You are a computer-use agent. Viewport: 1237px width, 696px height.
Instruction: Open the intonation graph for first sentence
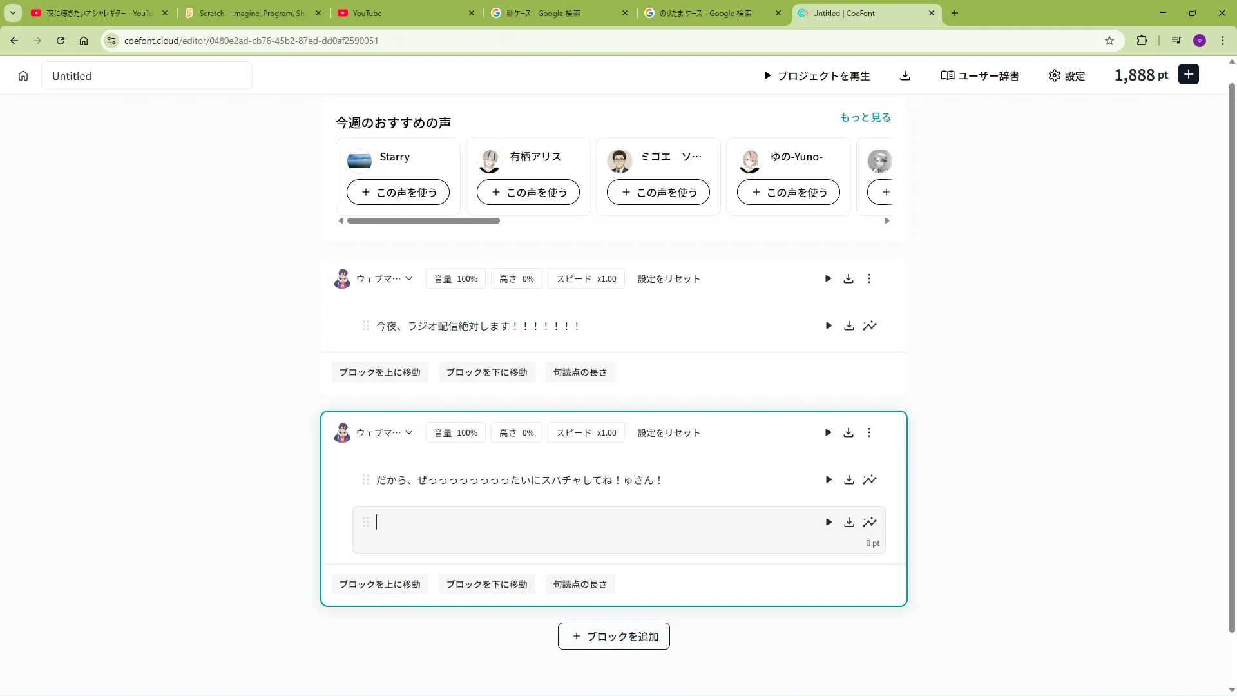click(870, 326)
